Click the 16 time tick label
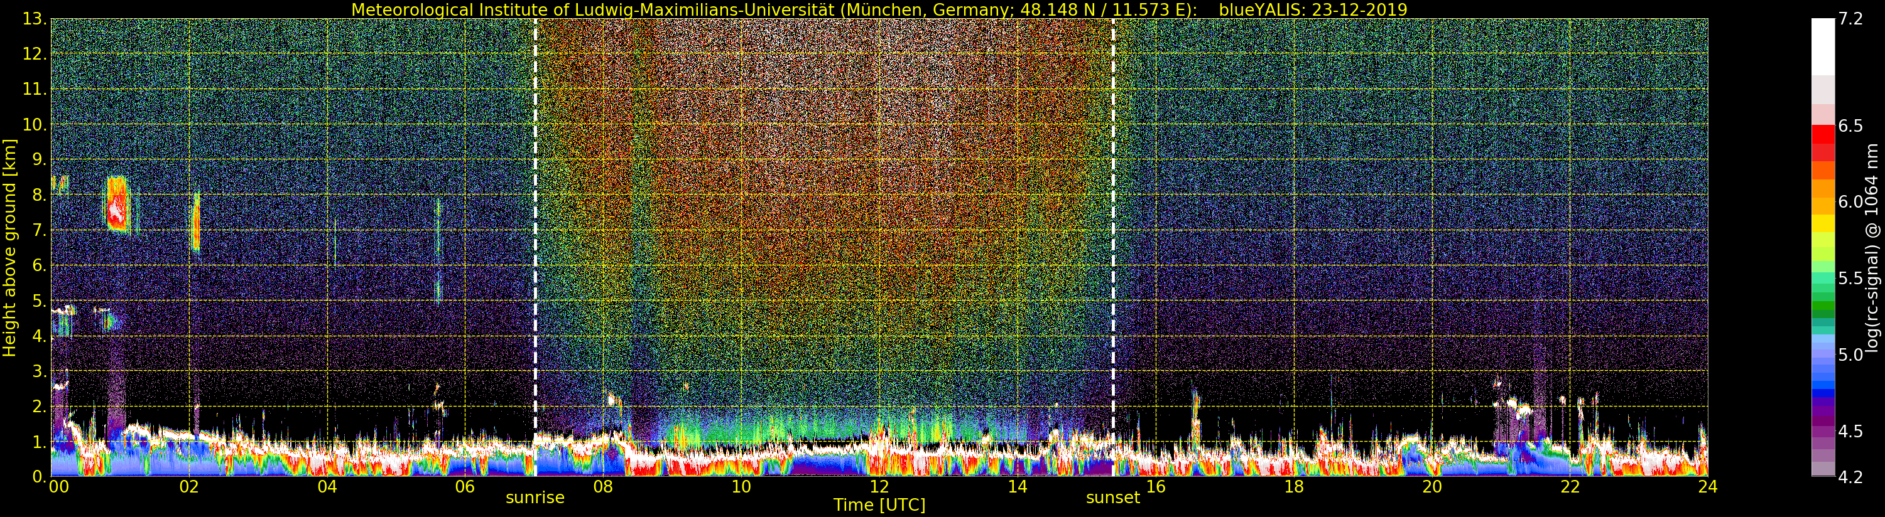 click(1156, 486)
